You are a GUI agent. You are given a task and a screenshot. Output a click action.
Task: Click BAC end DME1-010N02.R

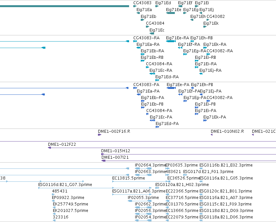227,132
